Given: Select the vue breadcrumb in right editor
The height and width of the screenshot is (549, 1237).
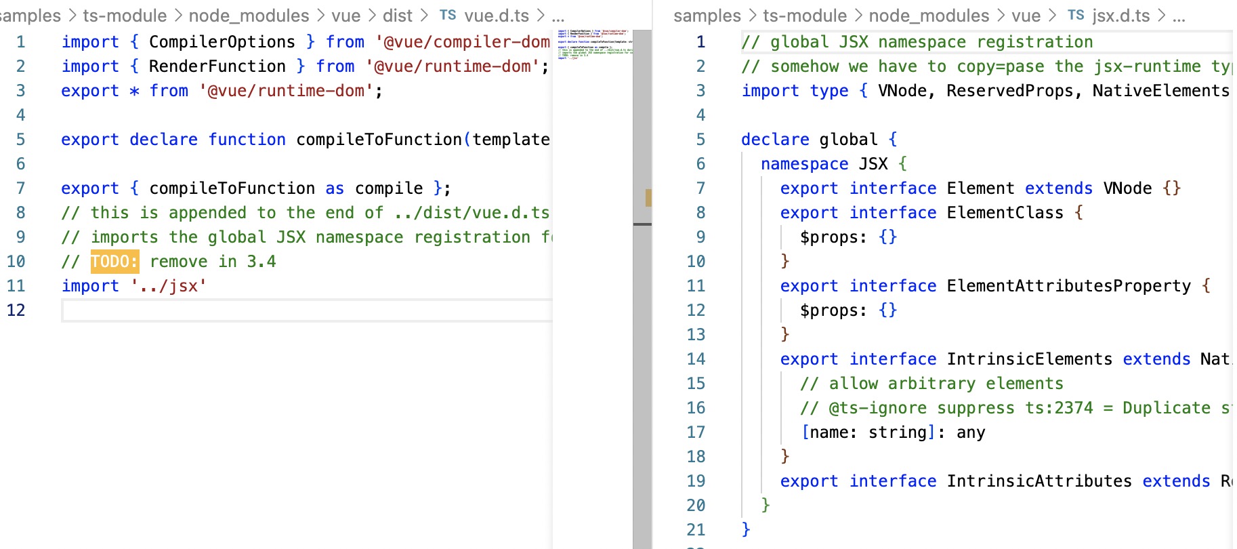Looking at the screenshot, I should (x=1026, y=15).
